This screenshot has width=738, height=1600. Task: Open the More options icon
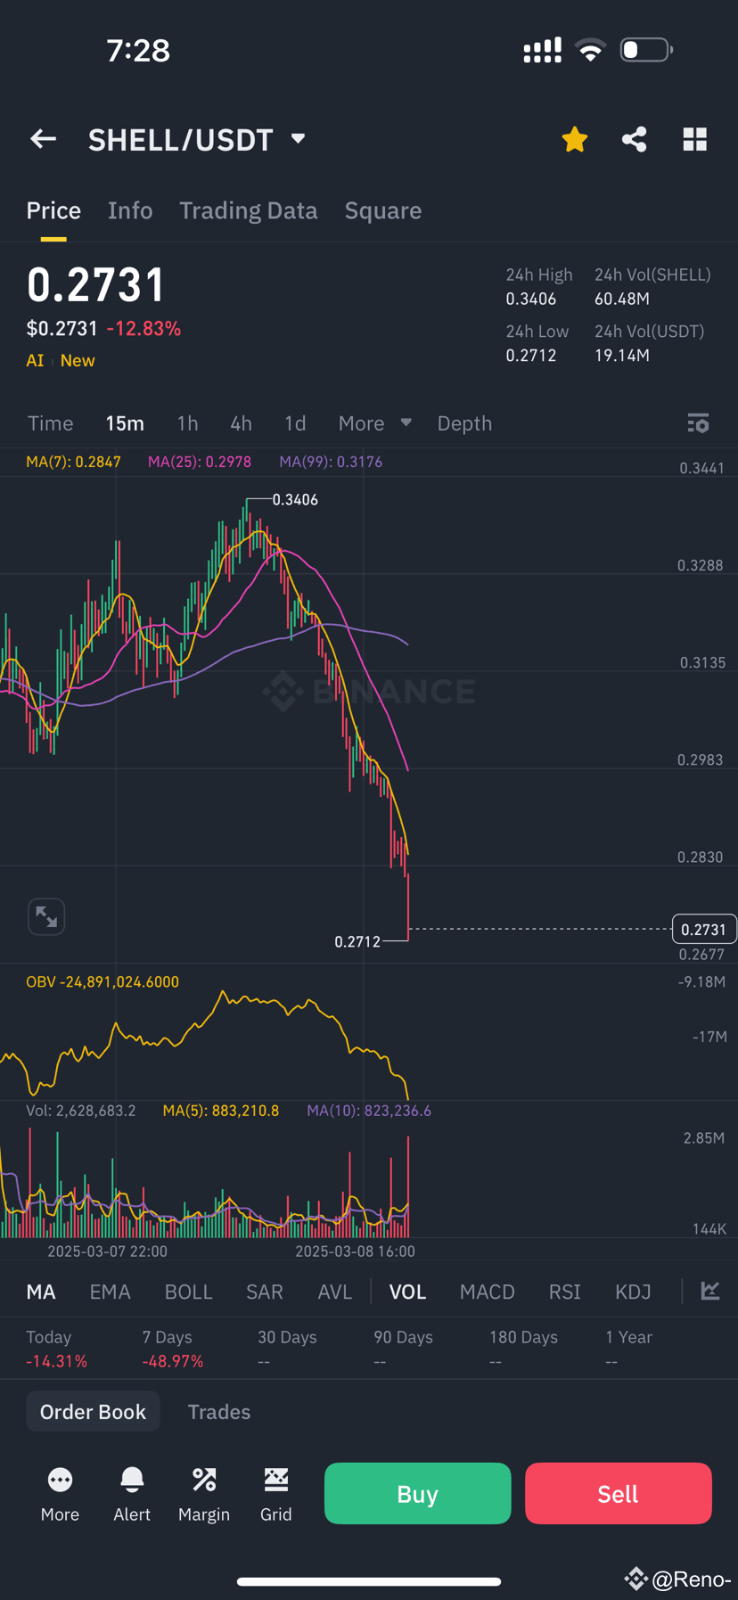(x=60, y=1481)
